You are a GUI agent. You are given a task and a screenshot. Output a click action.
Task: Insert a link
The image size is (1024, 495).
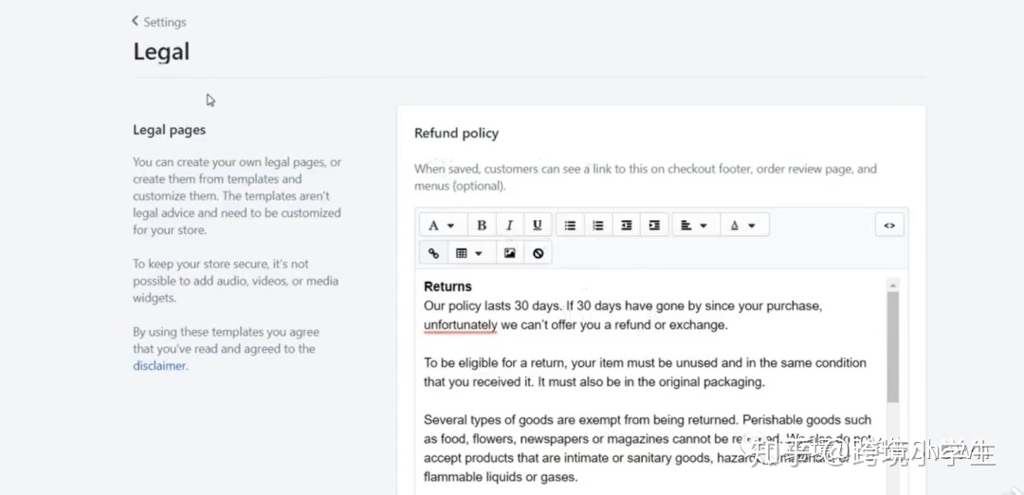click(433, 253)
